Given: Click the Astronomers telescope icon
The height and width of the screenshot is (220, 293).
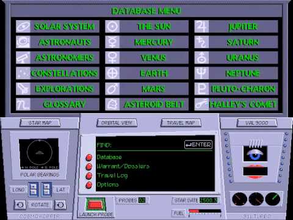Looking at the screenshot, I should click(23, 57).
